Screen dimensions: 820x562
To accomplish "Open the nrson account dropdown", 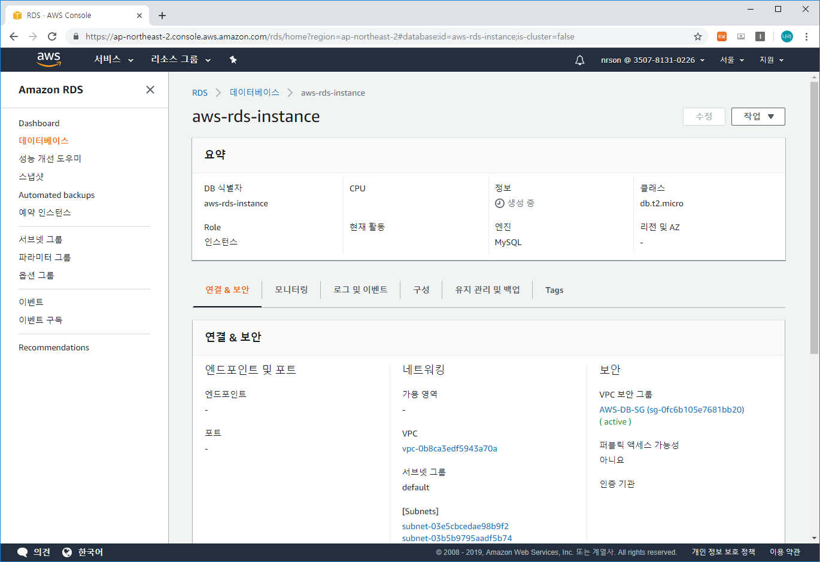I will tap(653, 60).
